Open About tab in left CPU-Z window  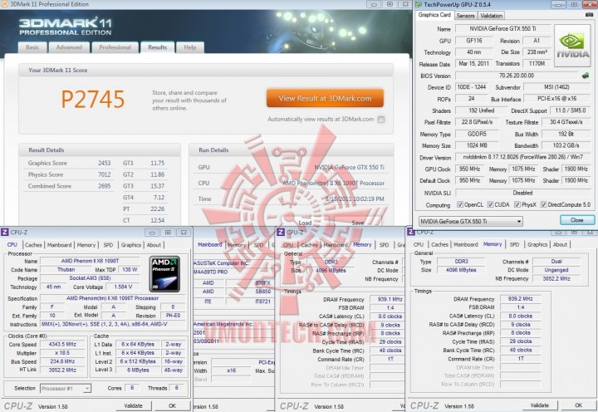click(x=154, y=245)
